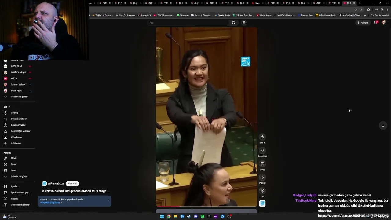391x220 pixels.
Task: Open Evrim Ağacı channel
Action: (18, 90)
